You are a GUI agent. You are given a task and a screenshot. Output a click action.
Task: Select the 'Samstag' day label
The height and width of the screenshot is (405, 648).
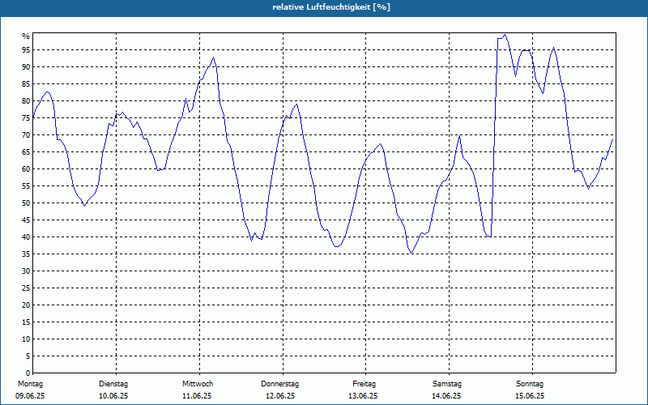point(447,384)
